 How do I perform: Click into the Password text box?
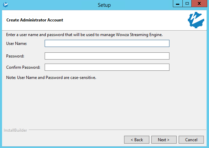(107, 56)
